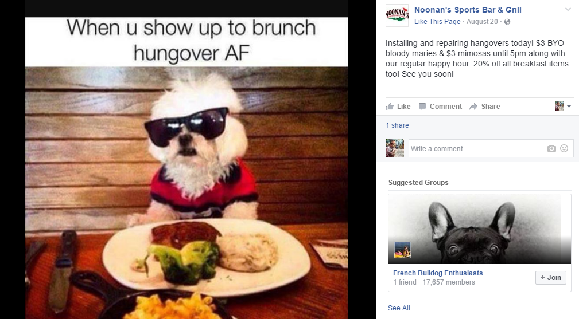Open the emoji smiley picker
This screenshot has width=579, height=319.
[x=564, y=148]
